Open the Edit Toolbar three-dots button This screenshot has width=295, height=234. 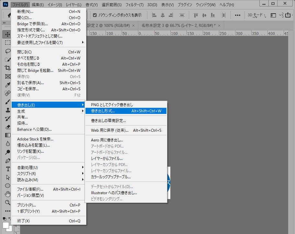7,211
